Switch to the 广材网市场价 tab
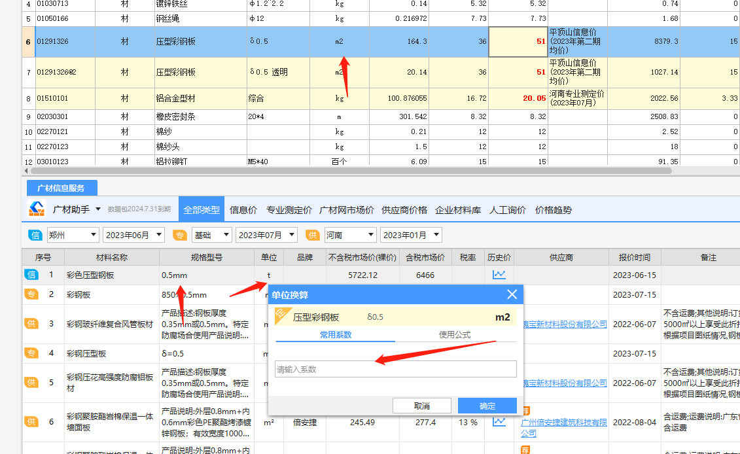Screen dimensions: 740x454 pyautogui.click(x=347, y=210)
